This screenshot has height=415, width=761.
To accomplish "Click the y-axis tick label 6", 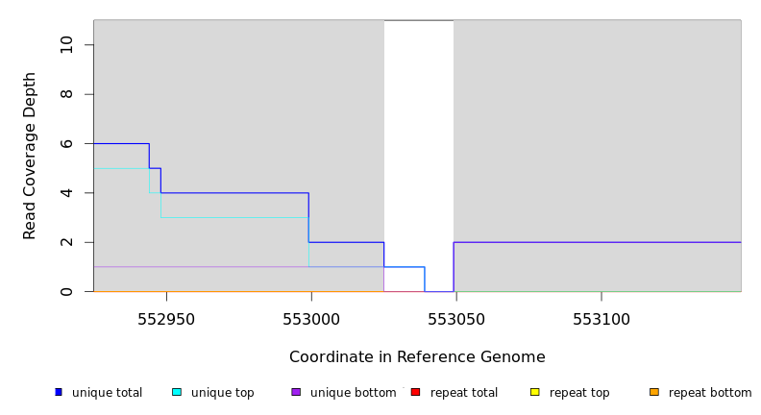I will [x=66, y=143].
